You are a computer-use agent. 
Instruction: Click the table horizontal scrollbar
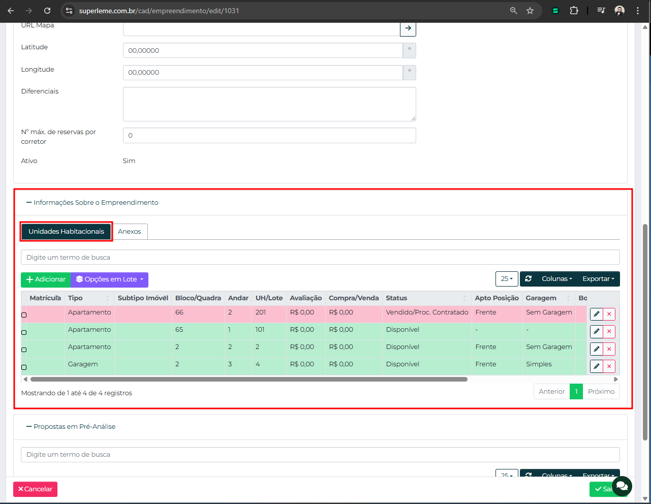(x=249, y=379)
